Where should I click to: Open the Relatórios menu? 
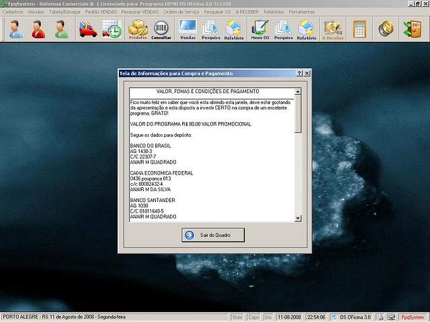273,12
